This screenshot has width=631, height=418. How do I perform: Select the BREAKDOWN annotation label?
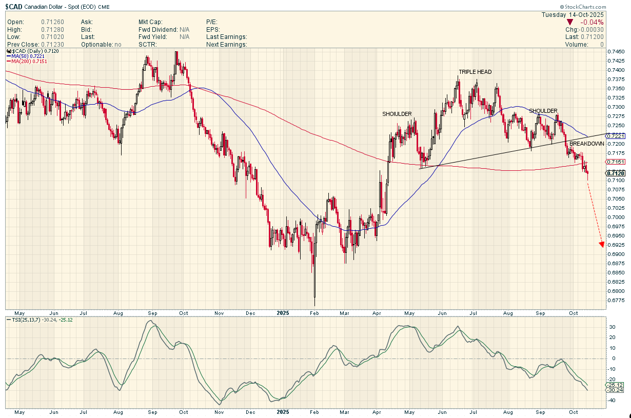click(586, 144)
